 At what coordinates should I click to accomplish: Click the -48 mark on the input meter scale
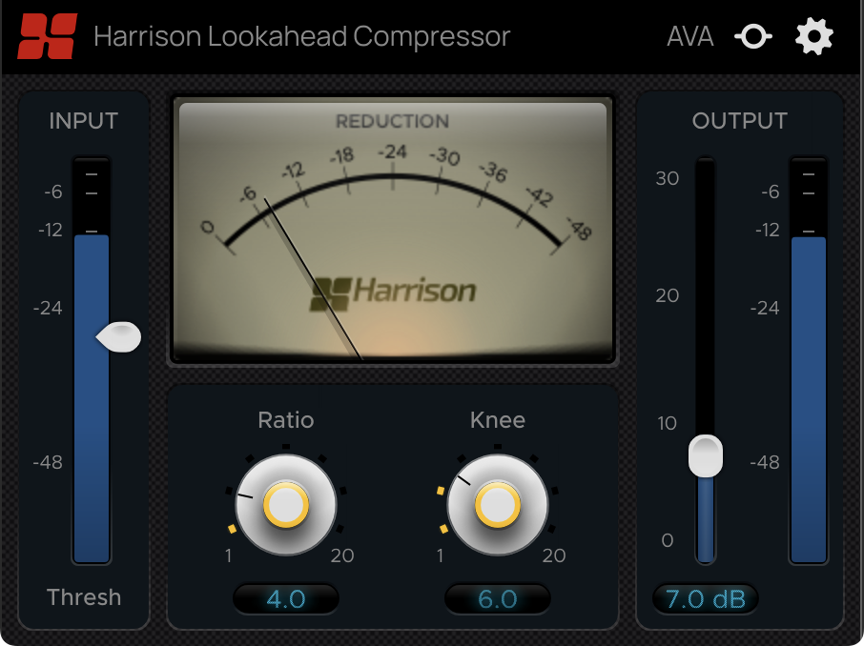click(48, 462)
